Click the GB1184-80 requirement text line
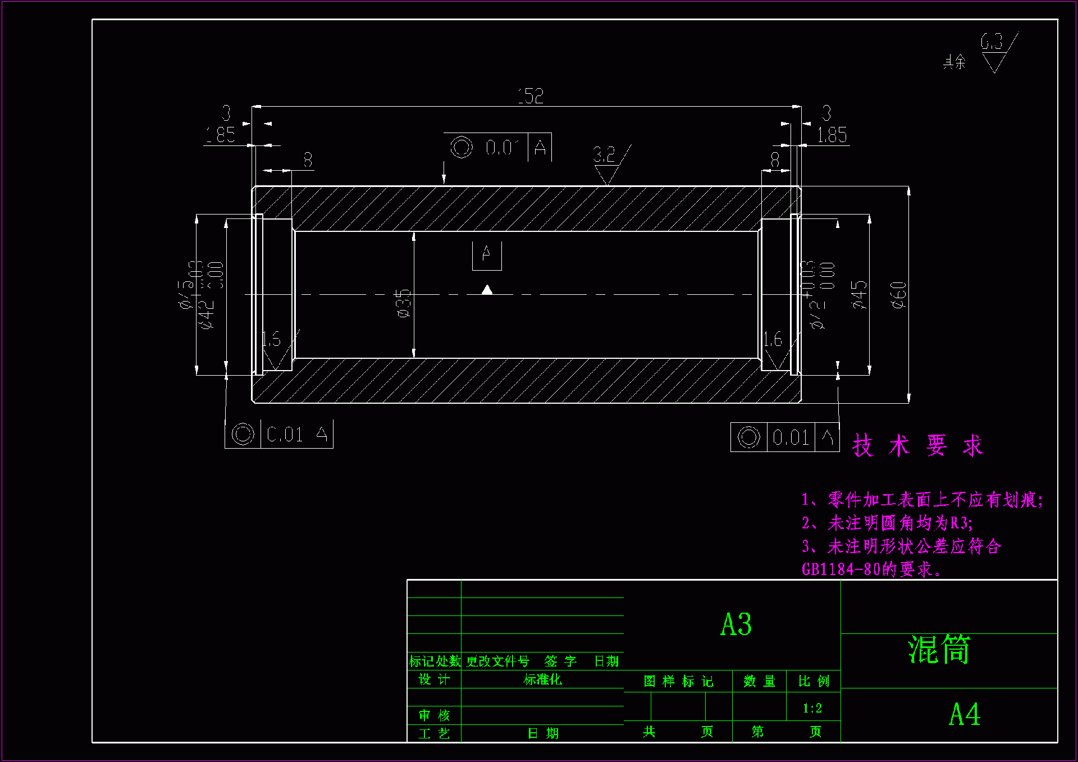Viewport: 1078px width, 762px height. 871,569
